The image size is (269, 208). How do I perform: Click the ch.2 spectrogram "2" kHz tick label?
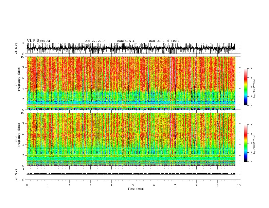23,155
